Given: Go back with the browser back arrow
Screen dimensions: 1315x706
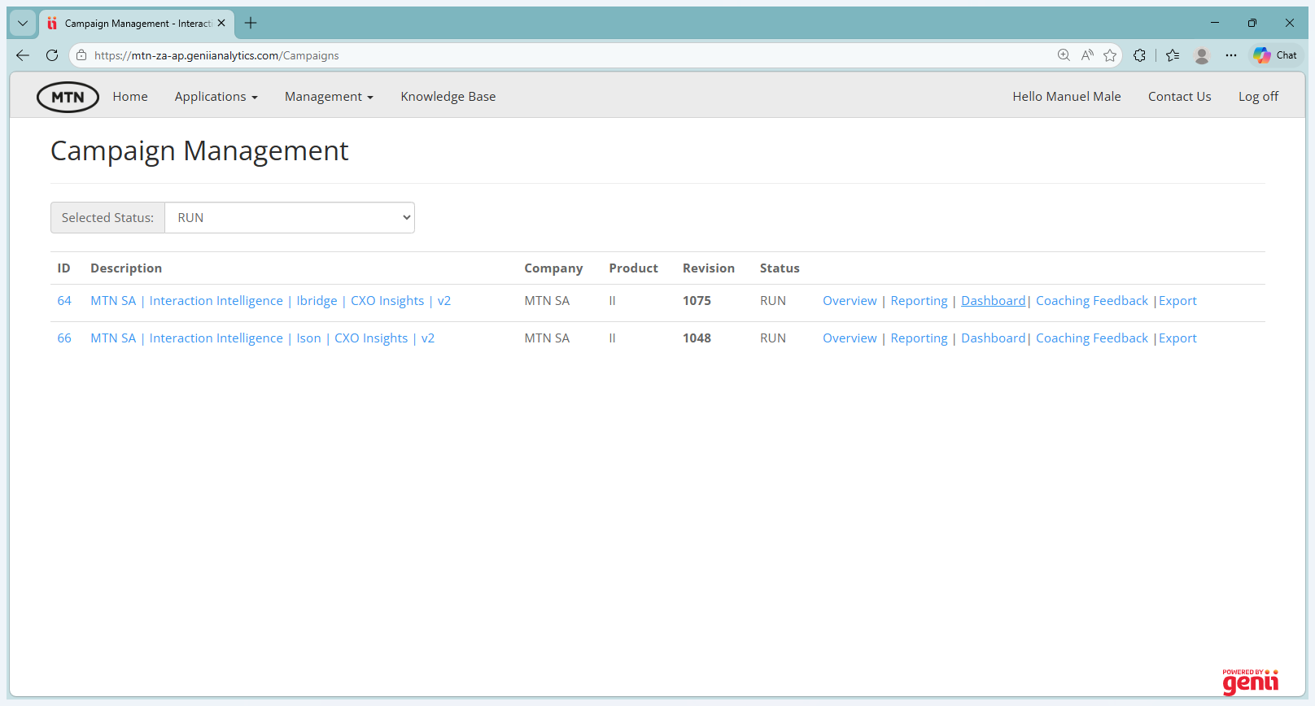Looking at the screenshot, I should point(23,55).
